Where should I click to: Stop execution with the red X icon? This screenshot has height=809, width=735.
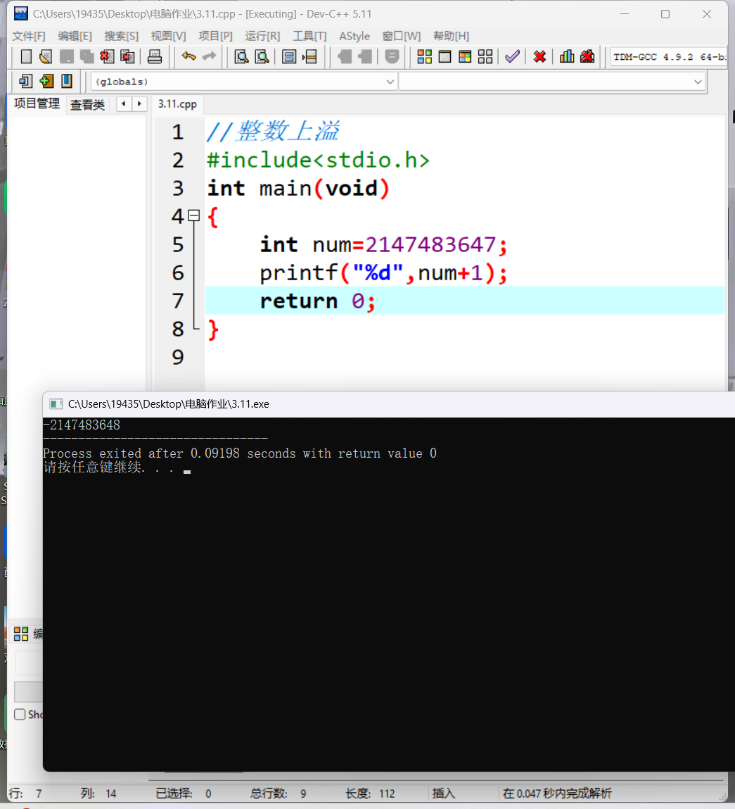click(539, 56)
